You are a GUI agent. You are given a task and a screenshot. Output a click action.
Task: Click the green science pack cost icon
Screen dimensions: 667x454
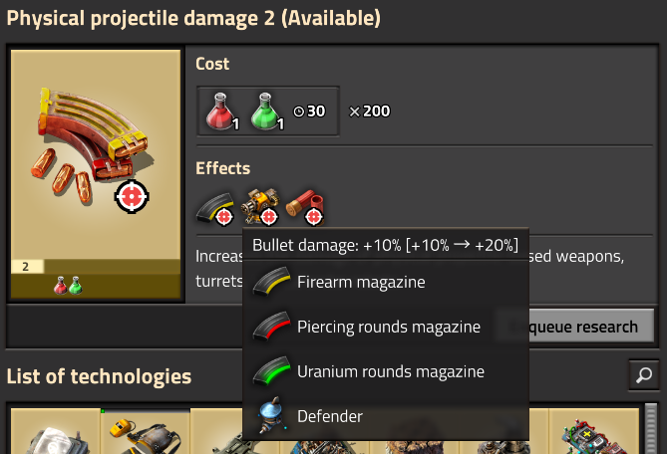tap(267, 112)
